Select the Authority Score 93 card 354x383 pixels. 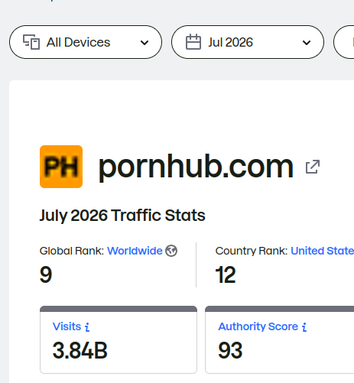280,339
